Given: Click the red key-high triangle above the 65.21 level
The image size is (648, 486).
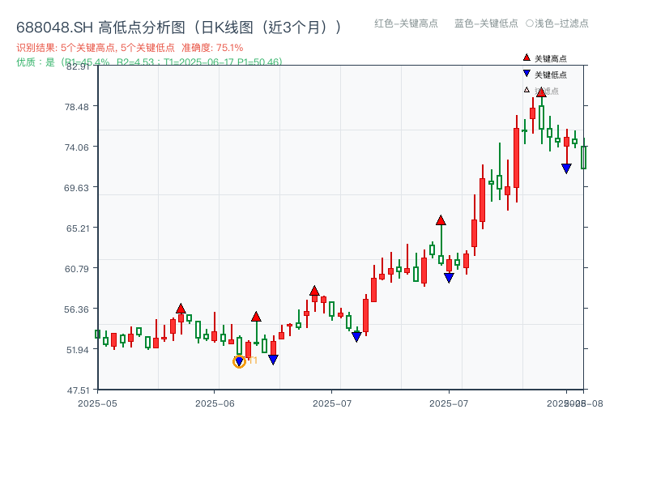Looking at the screenshot, I should (x=441, y=219).
